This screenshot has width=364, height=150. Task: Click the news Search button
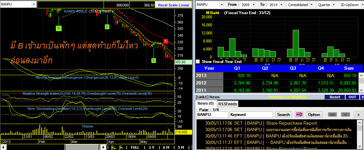pos(284,114)
